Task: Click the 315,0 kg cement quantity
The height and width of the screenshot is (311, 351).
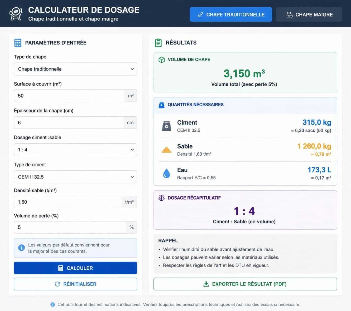Action: click(x=317, y=122)
